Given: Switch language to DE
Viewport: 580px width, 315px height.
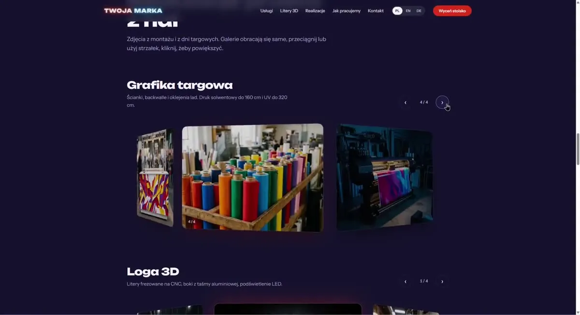Looking at the screenshot, I should [x=419, y=11].
